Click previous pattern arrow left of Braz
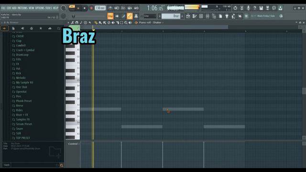Screen dimensions: 306x172 (x=160, y=16)
